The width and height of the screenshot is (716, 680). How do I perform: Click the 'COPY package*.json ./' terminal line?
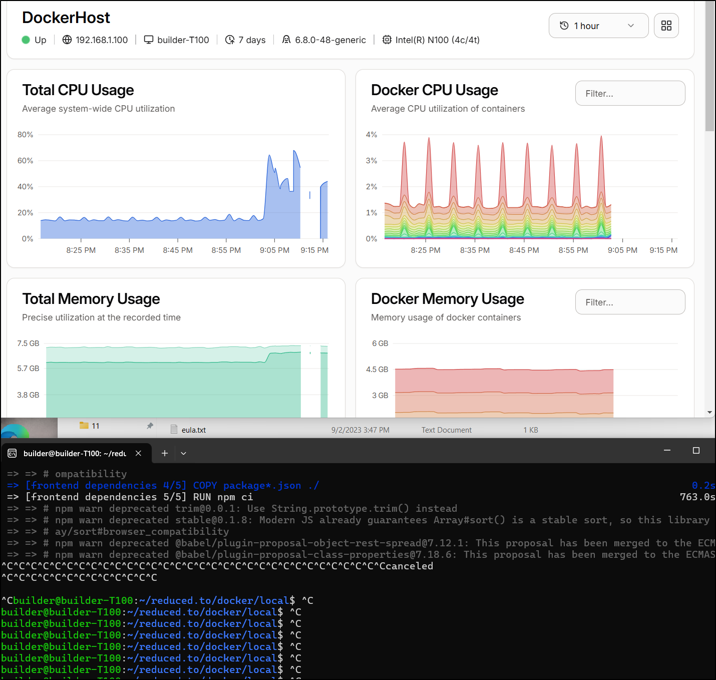click(x=163, y=485)
